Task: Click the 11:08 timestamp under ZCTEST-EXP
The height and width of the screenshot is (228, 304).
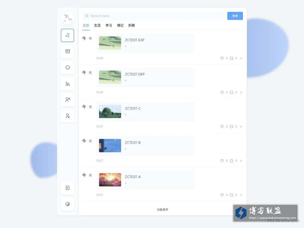Action: 100,58
